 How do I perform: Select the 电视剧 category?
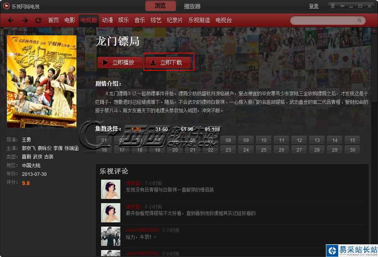(88, 20)
